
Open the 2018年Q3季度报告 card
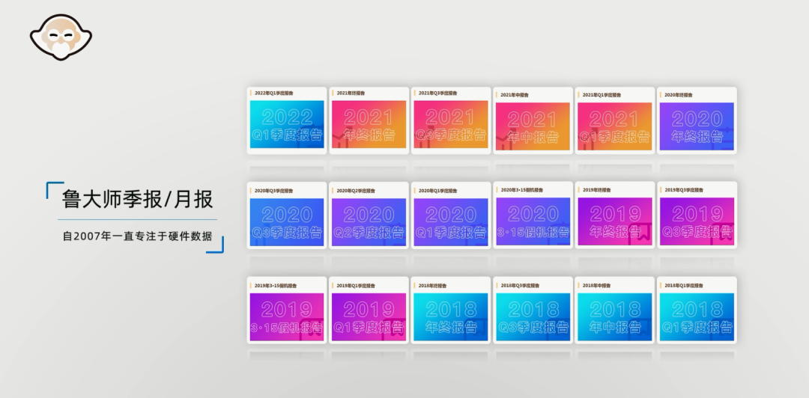pyautogui.click(x=533, y=310)
